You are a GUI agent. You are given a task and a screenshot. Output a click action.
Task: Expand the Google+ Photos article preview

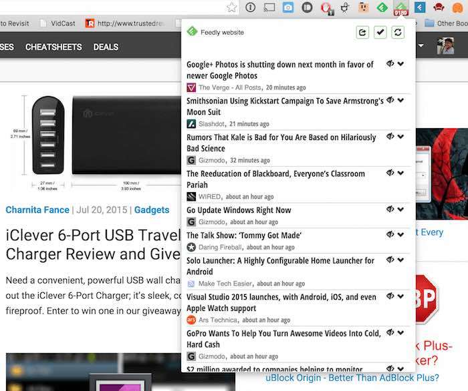coord(401,63)
